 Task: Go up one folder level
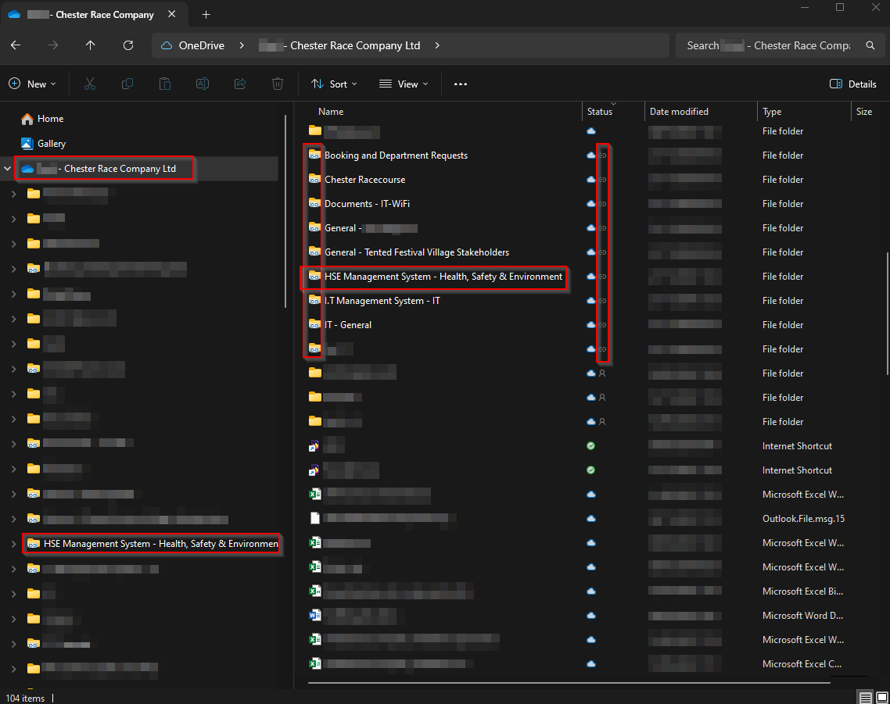coord(90,45)
